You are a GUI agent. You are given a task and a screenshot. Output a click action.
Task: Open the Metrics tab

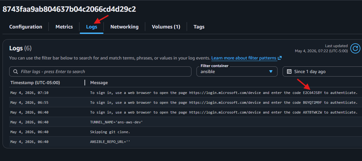[64, 27]
